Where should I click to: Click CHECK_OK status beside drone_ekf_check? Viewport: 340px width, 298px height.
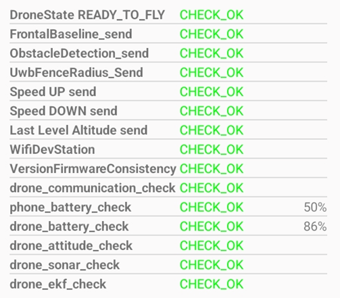point(212,284)
